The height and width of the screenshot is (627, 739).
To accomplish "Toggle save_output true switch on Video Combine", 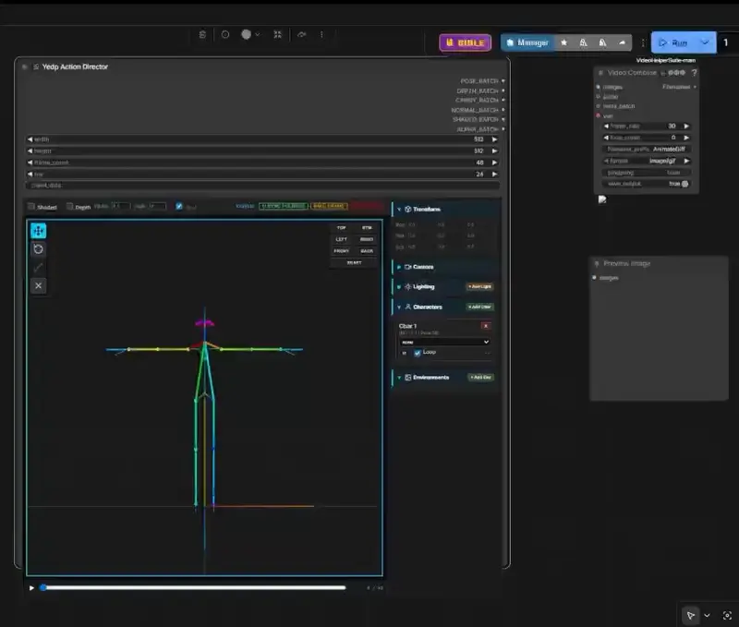I will (684, 184).
